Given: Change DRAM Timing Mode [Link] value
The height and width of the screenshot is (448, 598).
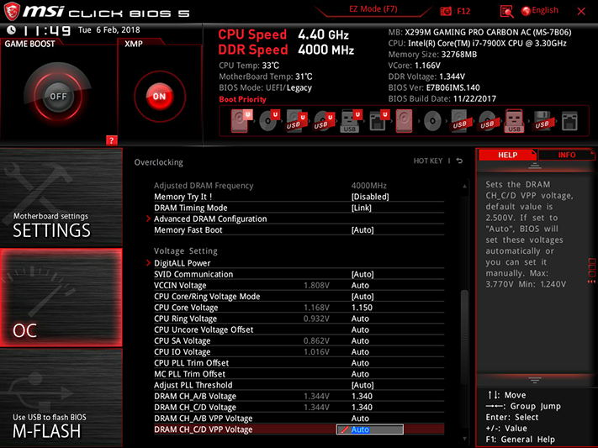Looking at the screenshot, I should click(299, 208).
